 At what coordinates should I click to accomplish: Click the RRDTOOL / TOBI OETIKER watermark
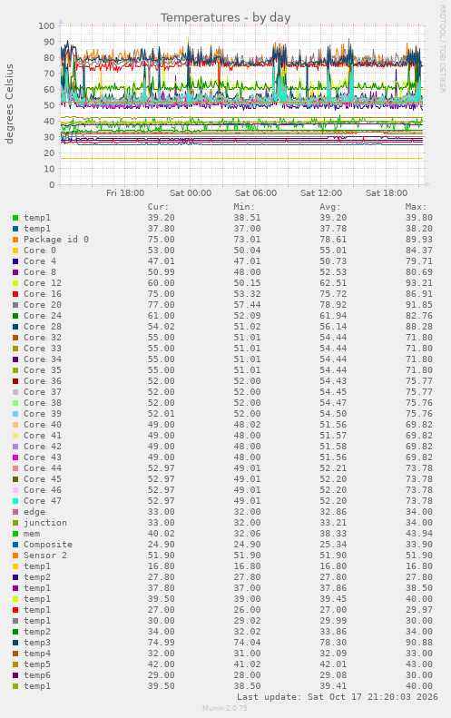442,49
